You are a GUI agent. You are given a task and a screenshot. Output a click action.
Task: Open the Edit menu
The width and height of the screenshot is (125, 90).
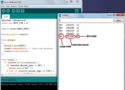8,6
